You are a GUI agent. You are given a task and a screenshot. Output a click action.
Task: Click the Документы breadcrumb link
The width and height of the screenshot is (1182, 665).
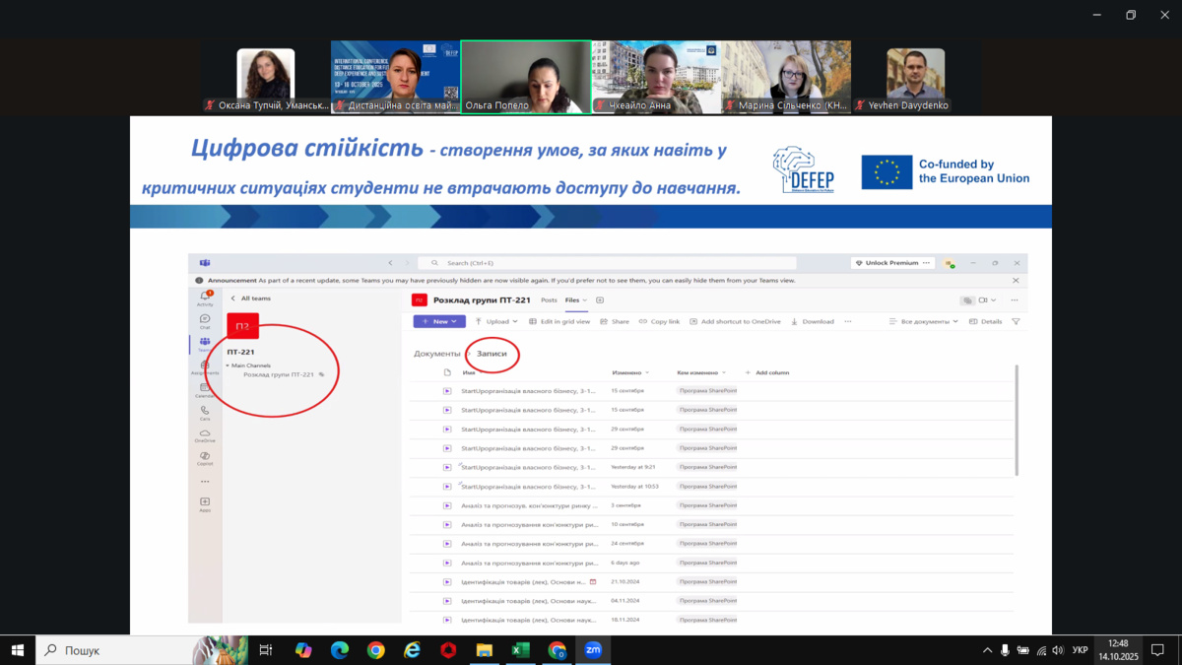[436, 353]
